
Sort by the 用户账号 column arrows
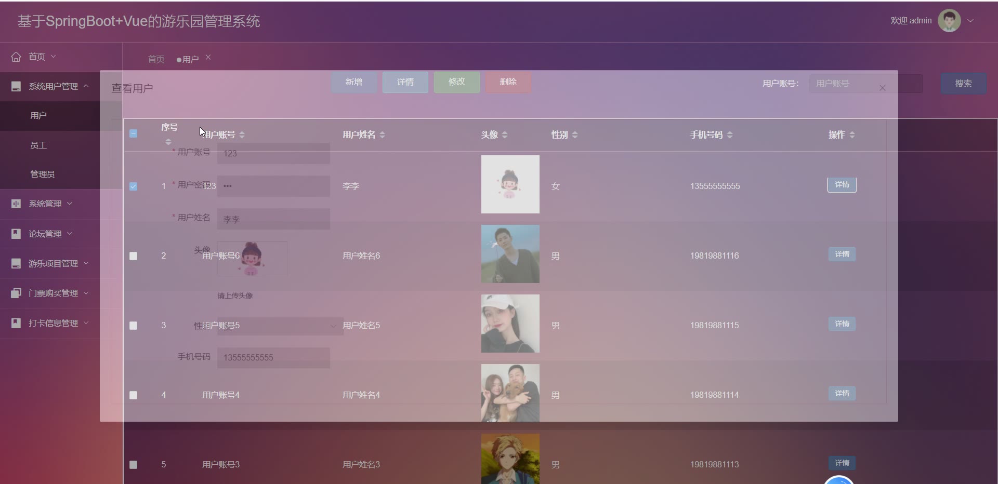[242, 135]
